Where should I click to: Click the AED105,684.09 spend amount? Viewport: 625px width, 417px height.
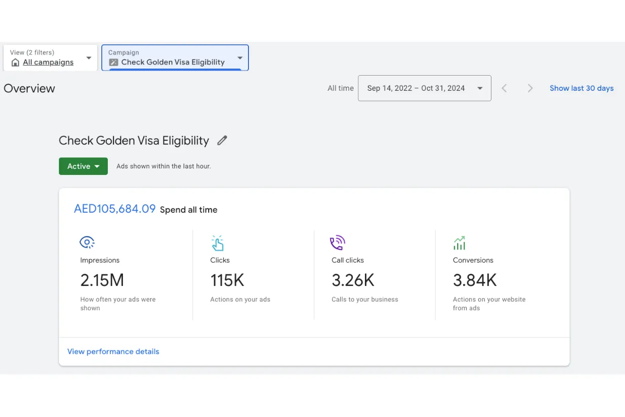click(x=115, y=209)
